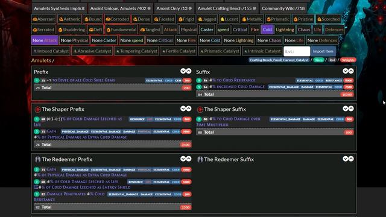386x217 pixels.
Task: Apply the Imbued Catalyst
Action: coord(51,51)
